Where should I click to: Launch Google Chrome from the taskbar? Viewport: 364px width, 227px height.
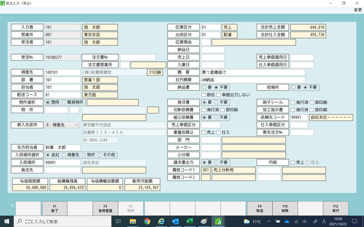[147, 222]
